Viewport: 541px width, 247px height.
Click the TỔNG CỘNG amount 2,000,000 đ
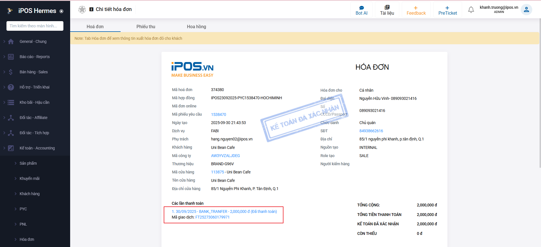click(x=427, y=205)
